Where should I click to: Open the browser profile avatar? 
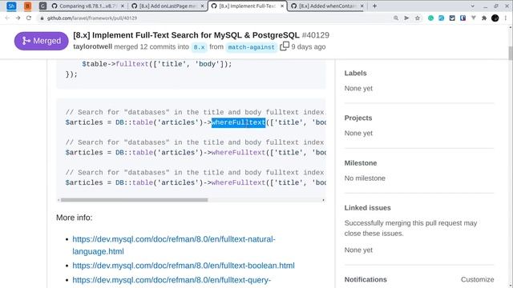[495, 18]
